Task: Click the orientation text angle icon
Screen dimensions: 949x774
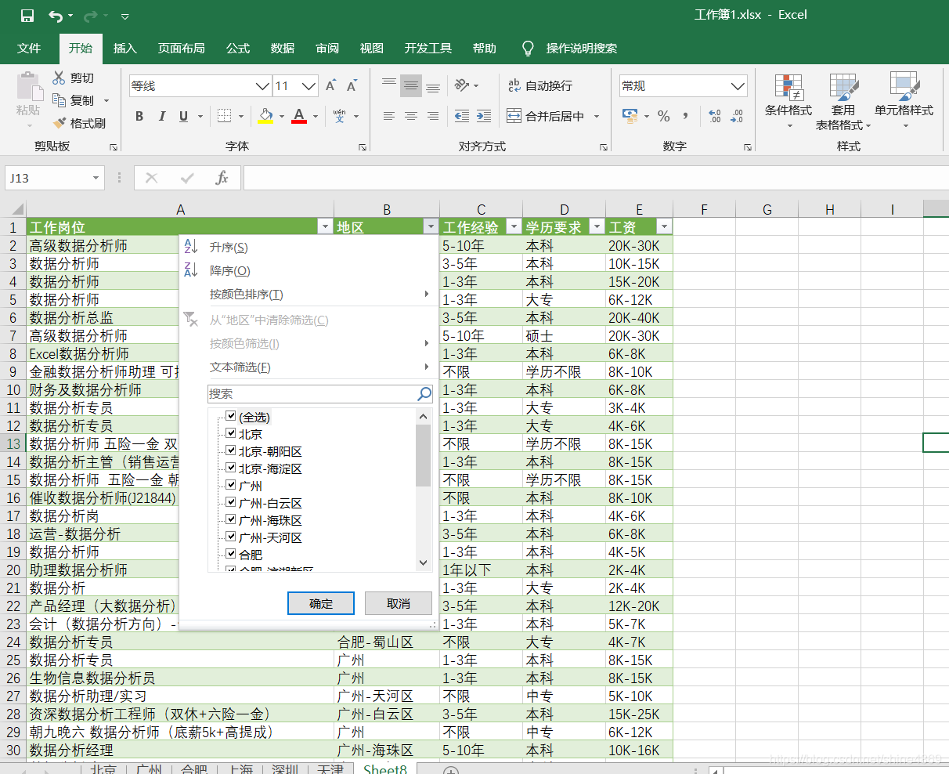Action: tap(462, 85)
